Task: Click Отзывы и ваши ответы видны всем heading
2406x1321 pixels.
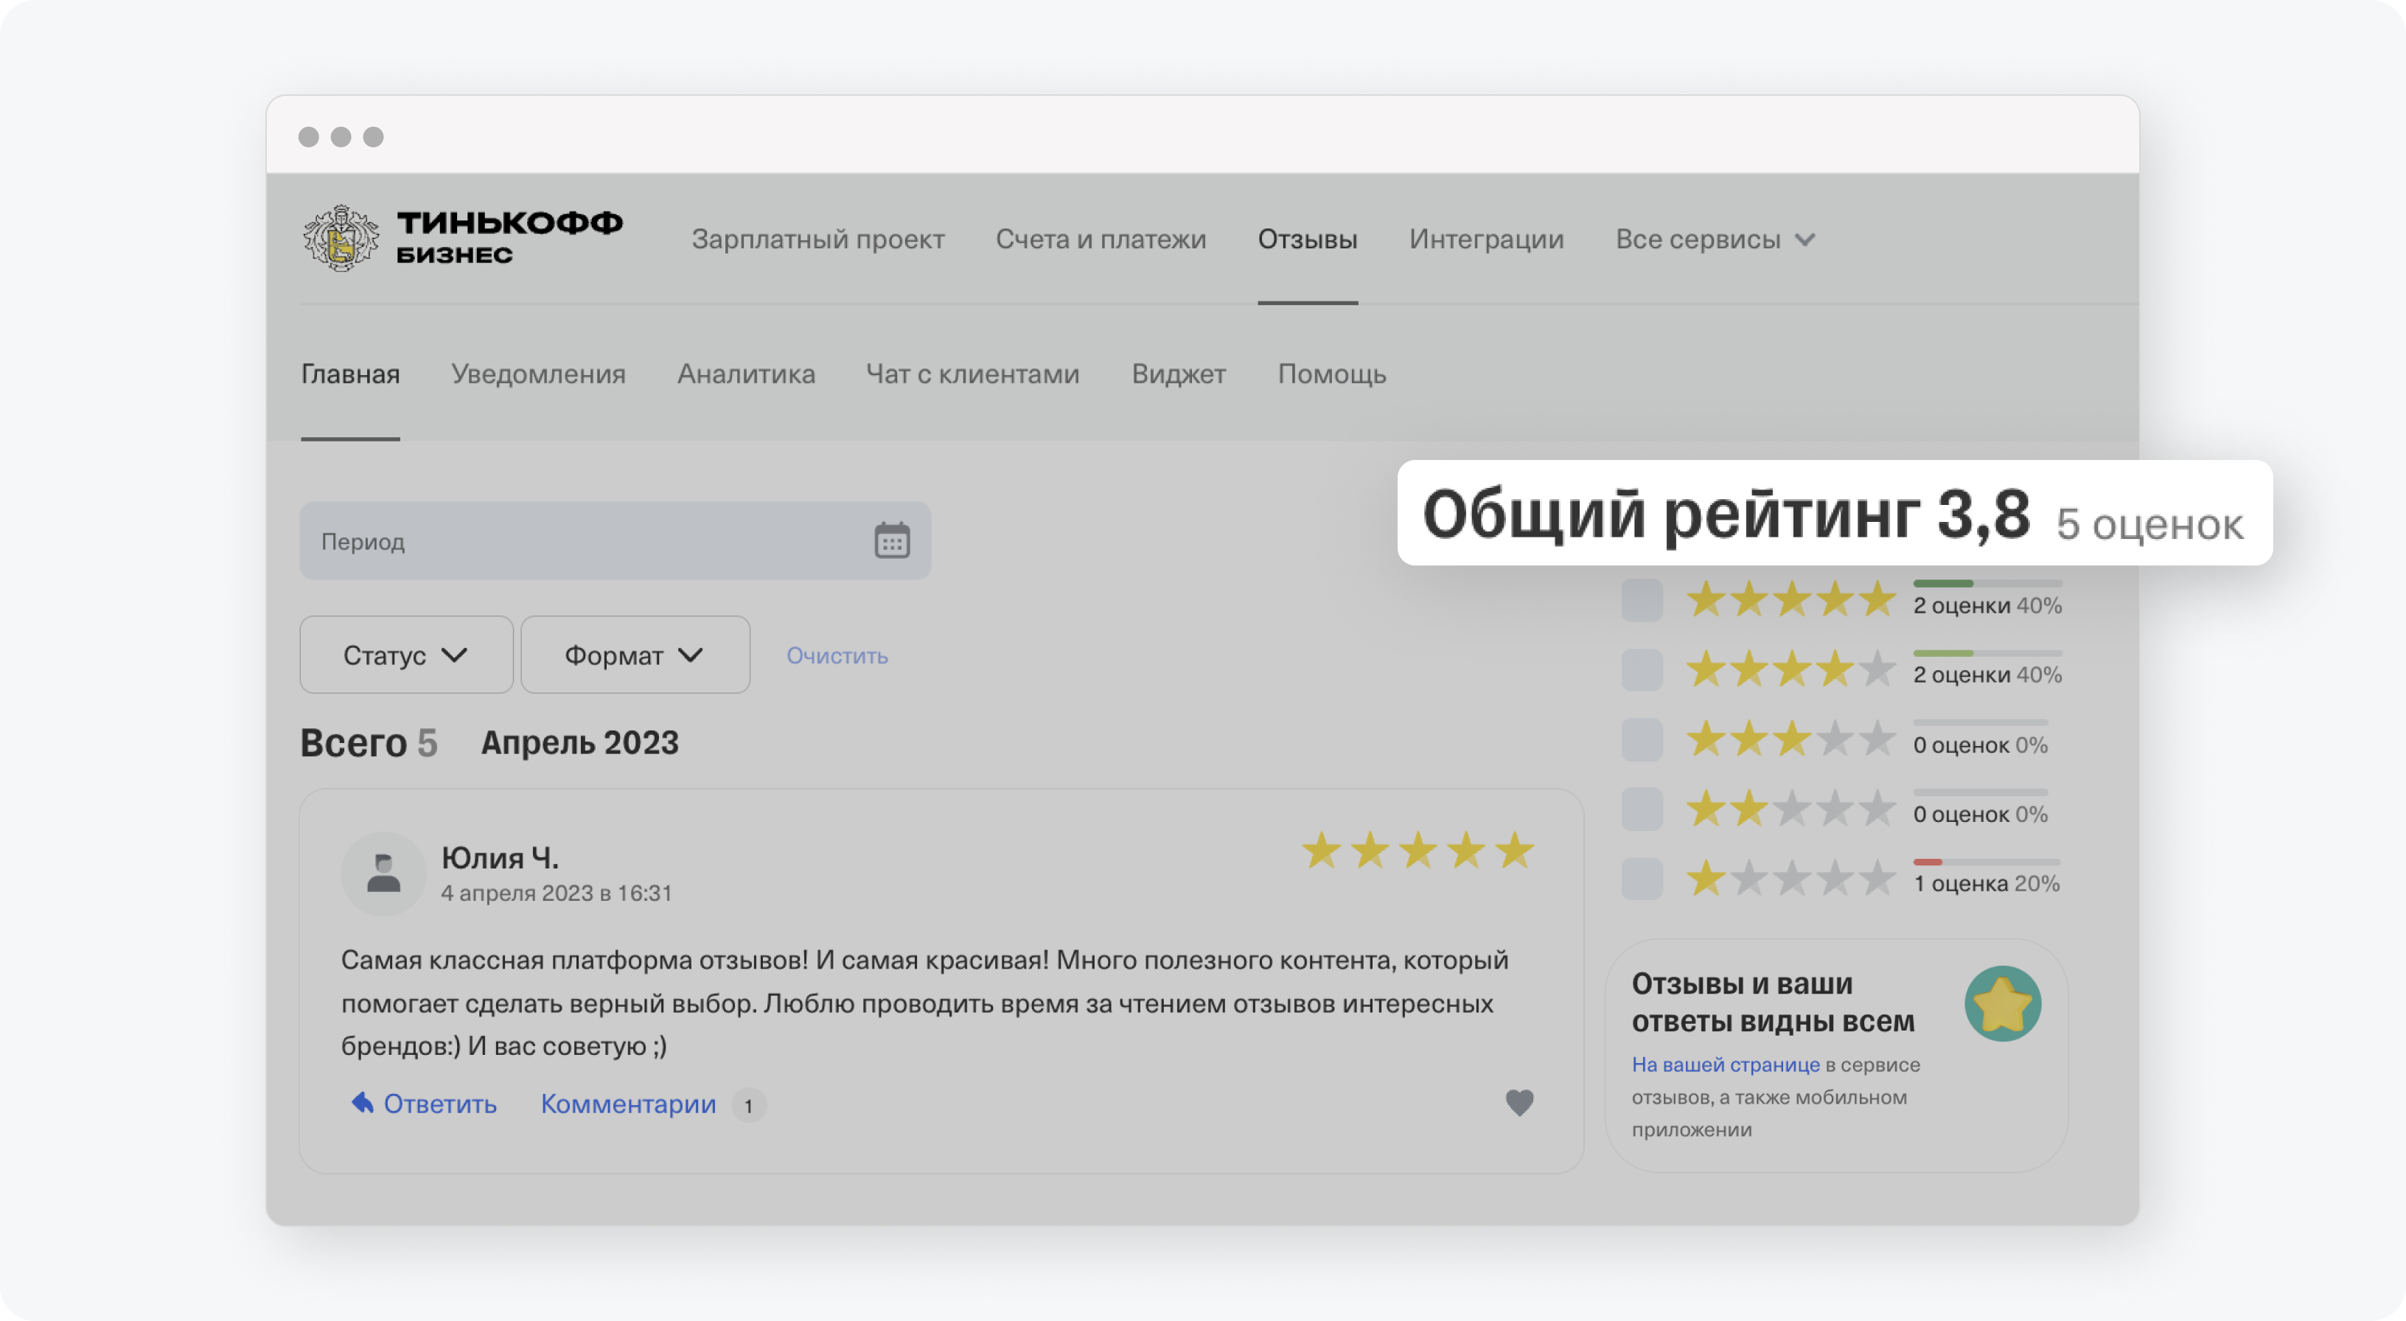Action: click(x=1773, y=1002)
